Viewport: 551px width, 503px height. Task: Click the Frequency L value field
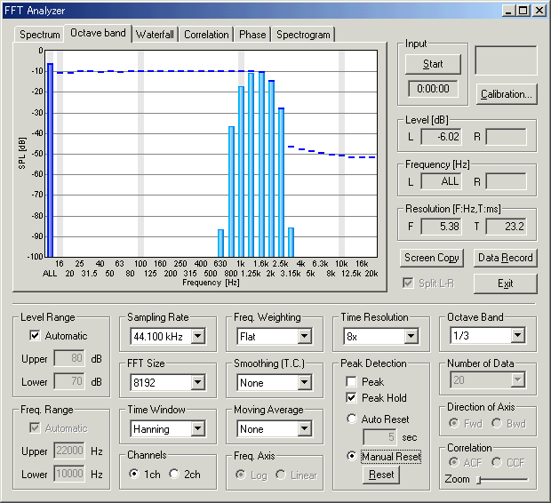pyautogui.click(x=442, y=181)
